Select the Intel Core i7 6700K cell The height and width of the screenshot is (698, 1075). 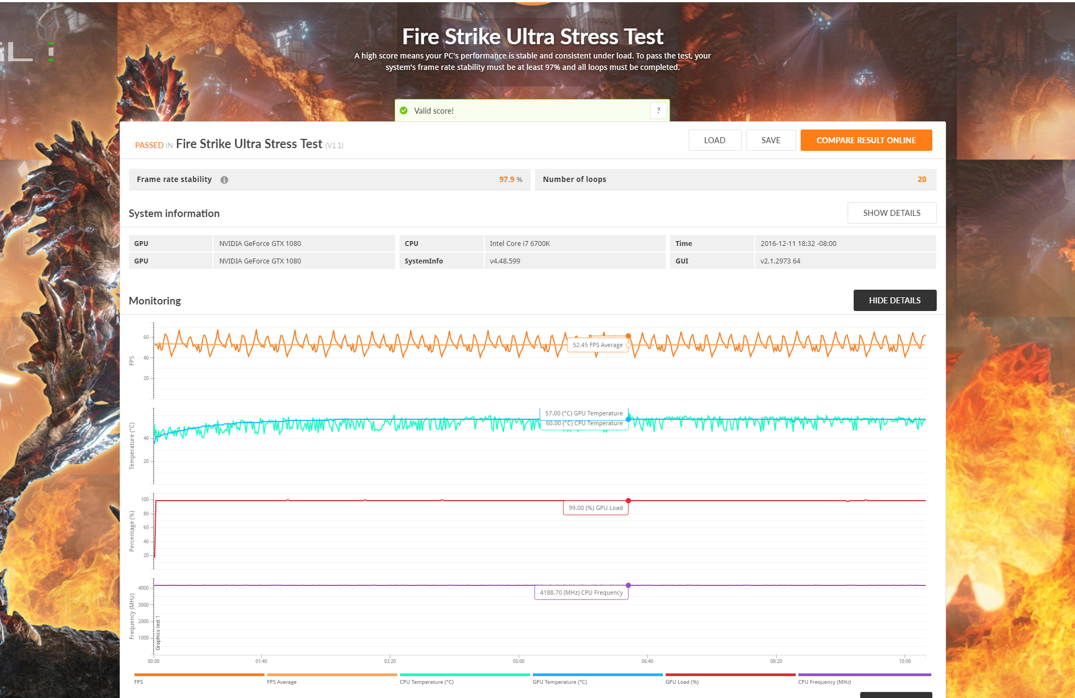coord(574,244)
